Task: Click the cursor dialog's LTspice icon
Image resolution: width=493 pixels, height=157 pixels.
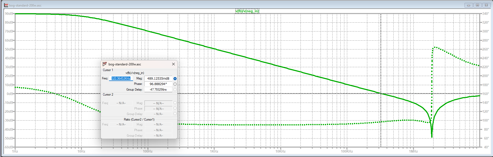Action: click(x=105, y=64)
